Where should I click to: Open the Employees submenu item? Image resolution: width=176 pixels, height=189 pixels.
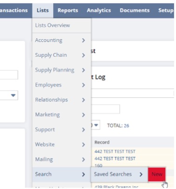click(61, 85)
